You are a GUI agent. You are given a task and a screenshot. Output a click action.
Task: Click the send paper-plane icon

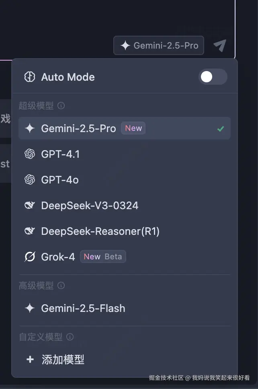pos(219,46)
